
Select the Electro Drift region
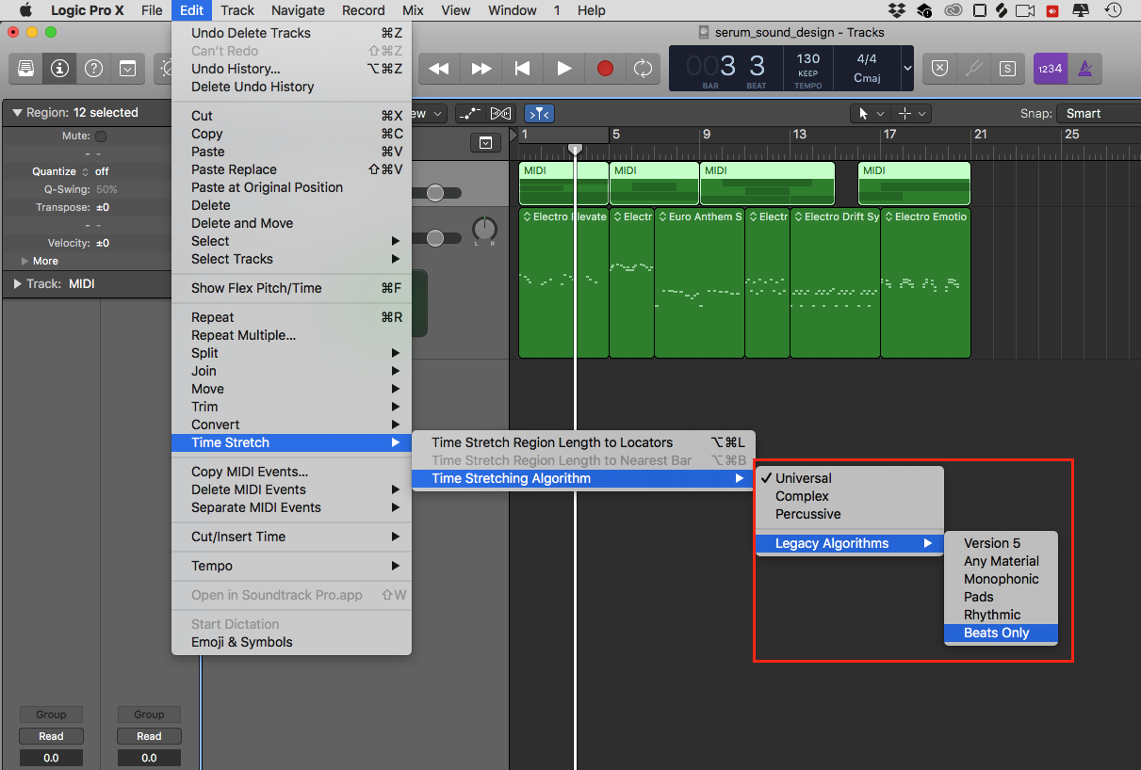(x=835, y=282)
